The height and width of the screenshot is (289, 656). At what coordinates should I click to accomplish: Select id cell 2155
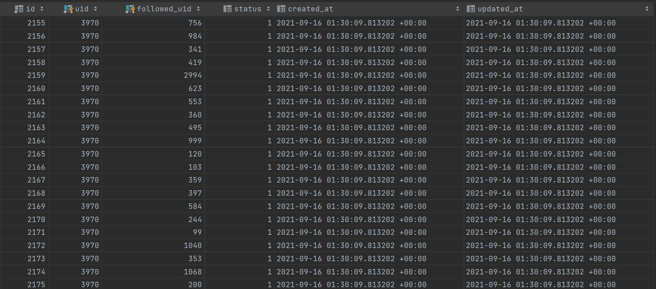[x=36, y=23]
